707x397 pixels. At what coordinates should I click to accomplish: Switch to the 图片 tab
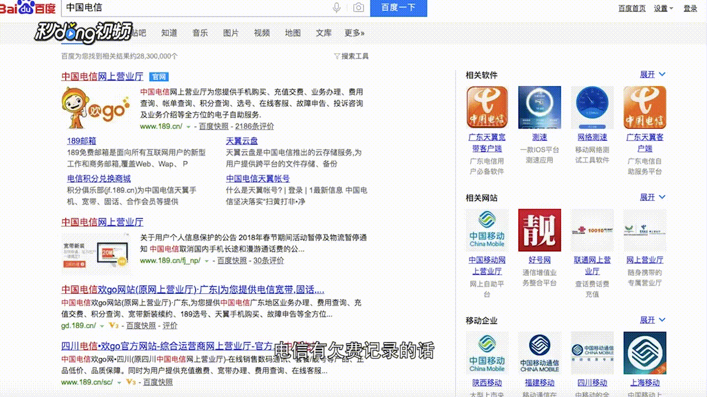pos(231,33)
